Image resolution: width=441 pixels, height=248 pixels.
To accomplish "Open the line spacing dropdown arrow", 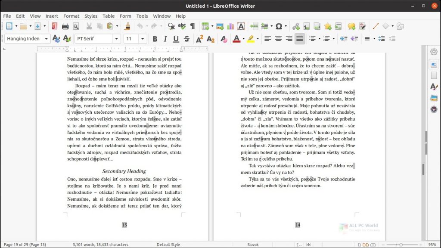I will point(374,39).
